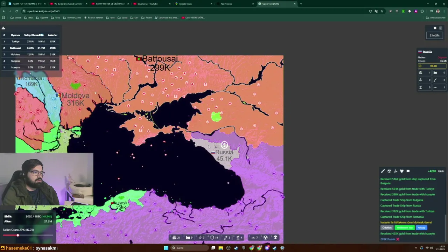Viewport: 448px width, 252px height.
Task: Click the Windows Start button
Action: pos(166,248)
